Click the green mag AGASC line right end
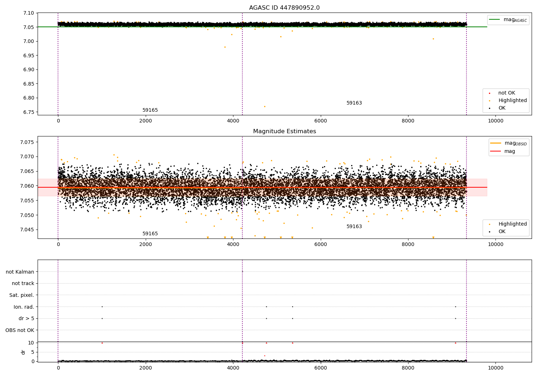 click(486, 27)
